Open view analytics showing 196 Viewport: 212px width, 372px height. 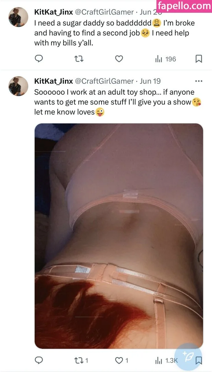(165, 59)
